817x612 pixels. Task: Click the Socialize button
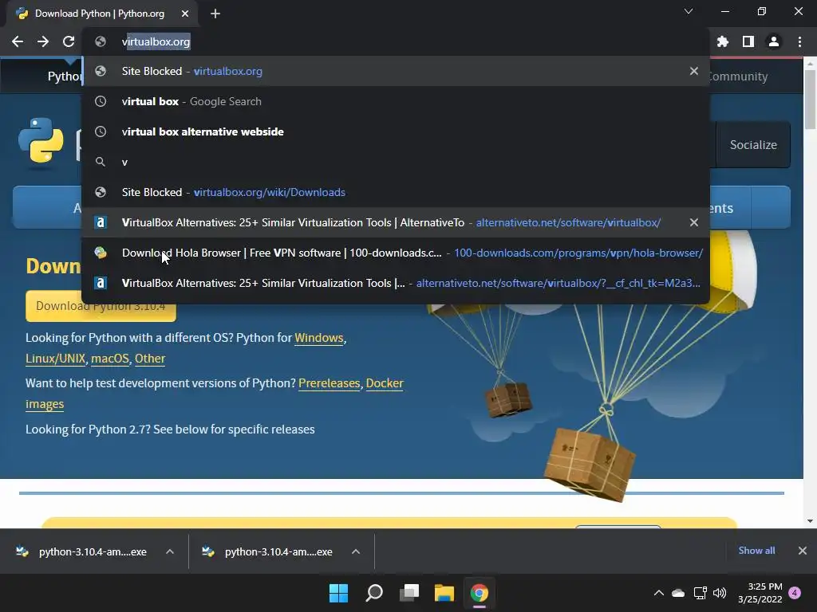pos(753,145)
